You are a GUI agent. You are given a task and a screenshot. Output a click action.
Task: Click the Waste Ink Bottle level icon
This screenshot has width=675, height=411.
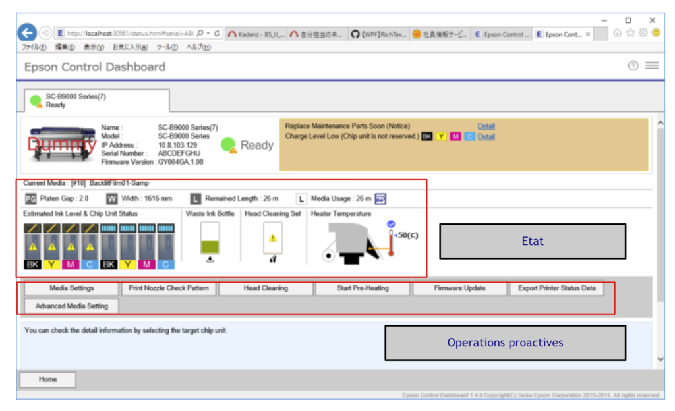210,238
